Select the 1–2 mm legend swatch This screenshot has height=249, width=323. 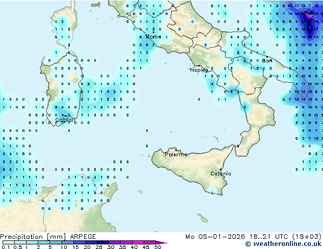click(32, 242)
